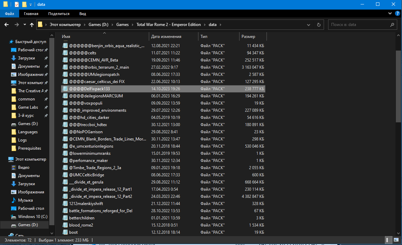This screenshot has height=245, width=402.
Task: Switch to the Вид ribbon tab
Action: click(x=82, y=14)
